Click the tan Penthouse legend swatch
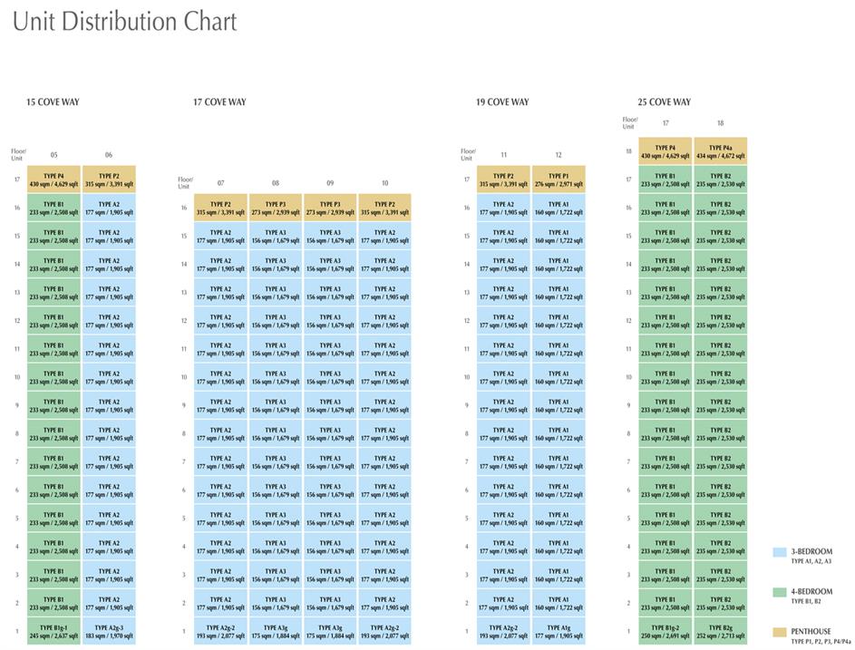855x650 pixels. coord(780,632)
